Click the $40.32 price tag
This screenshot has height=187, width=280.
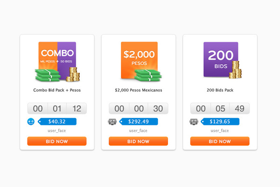click(x=57, y=122)
